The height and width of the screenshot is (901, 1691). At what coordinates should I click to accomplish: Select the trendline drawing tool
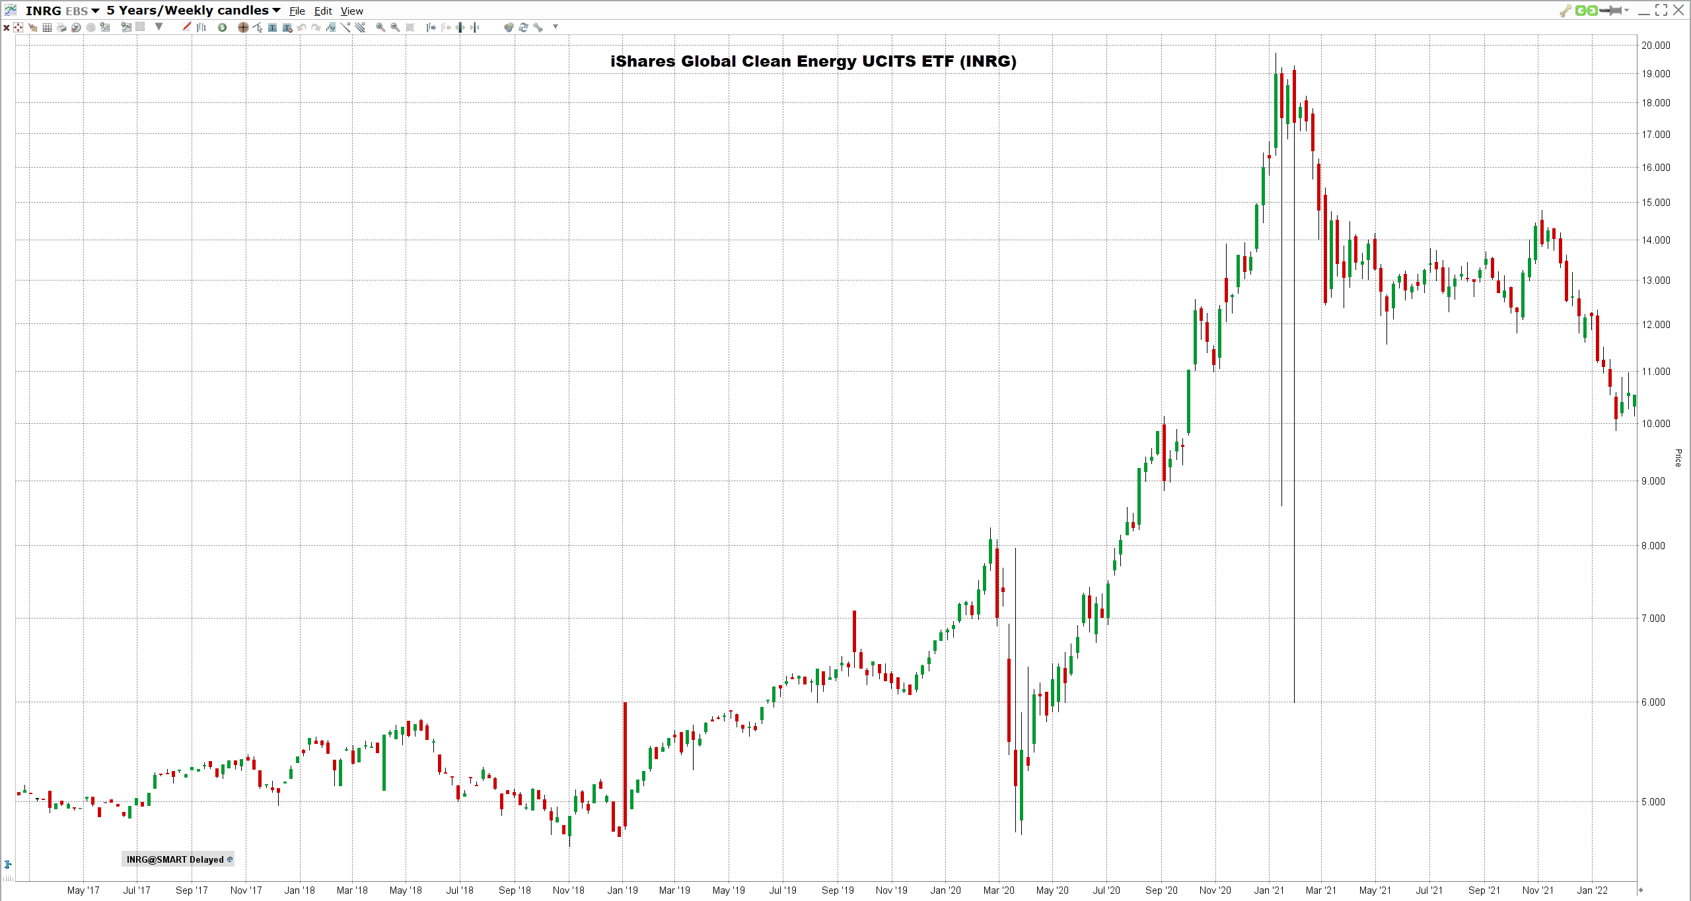(x=345, y=27)
